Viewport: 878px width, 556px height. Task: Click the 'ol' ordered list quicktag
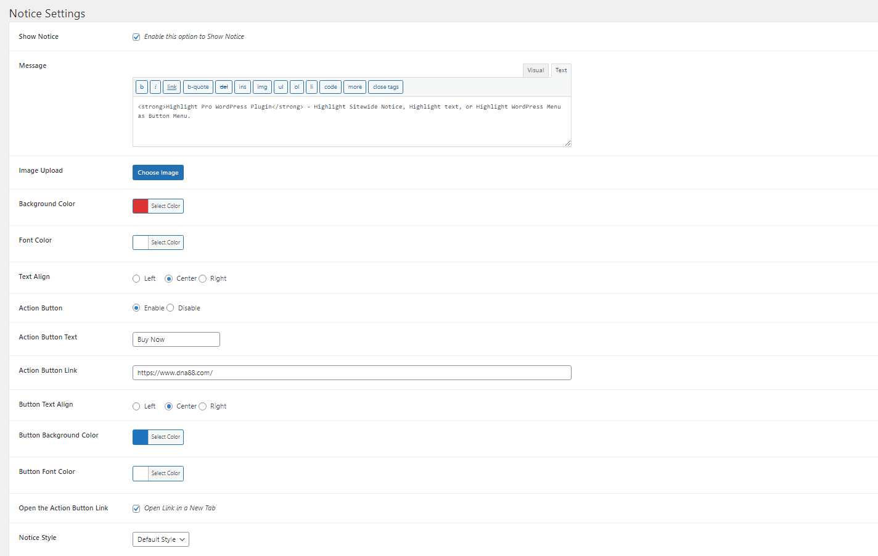297,87
